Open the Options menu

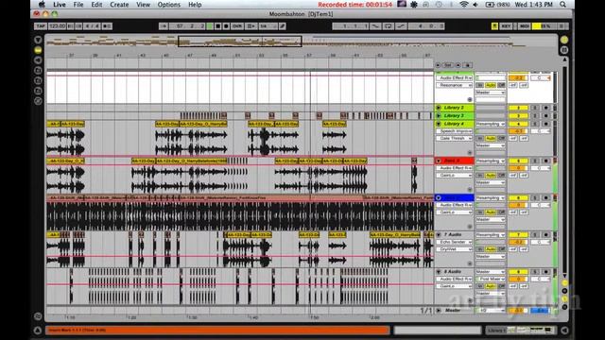coord(168,5)
